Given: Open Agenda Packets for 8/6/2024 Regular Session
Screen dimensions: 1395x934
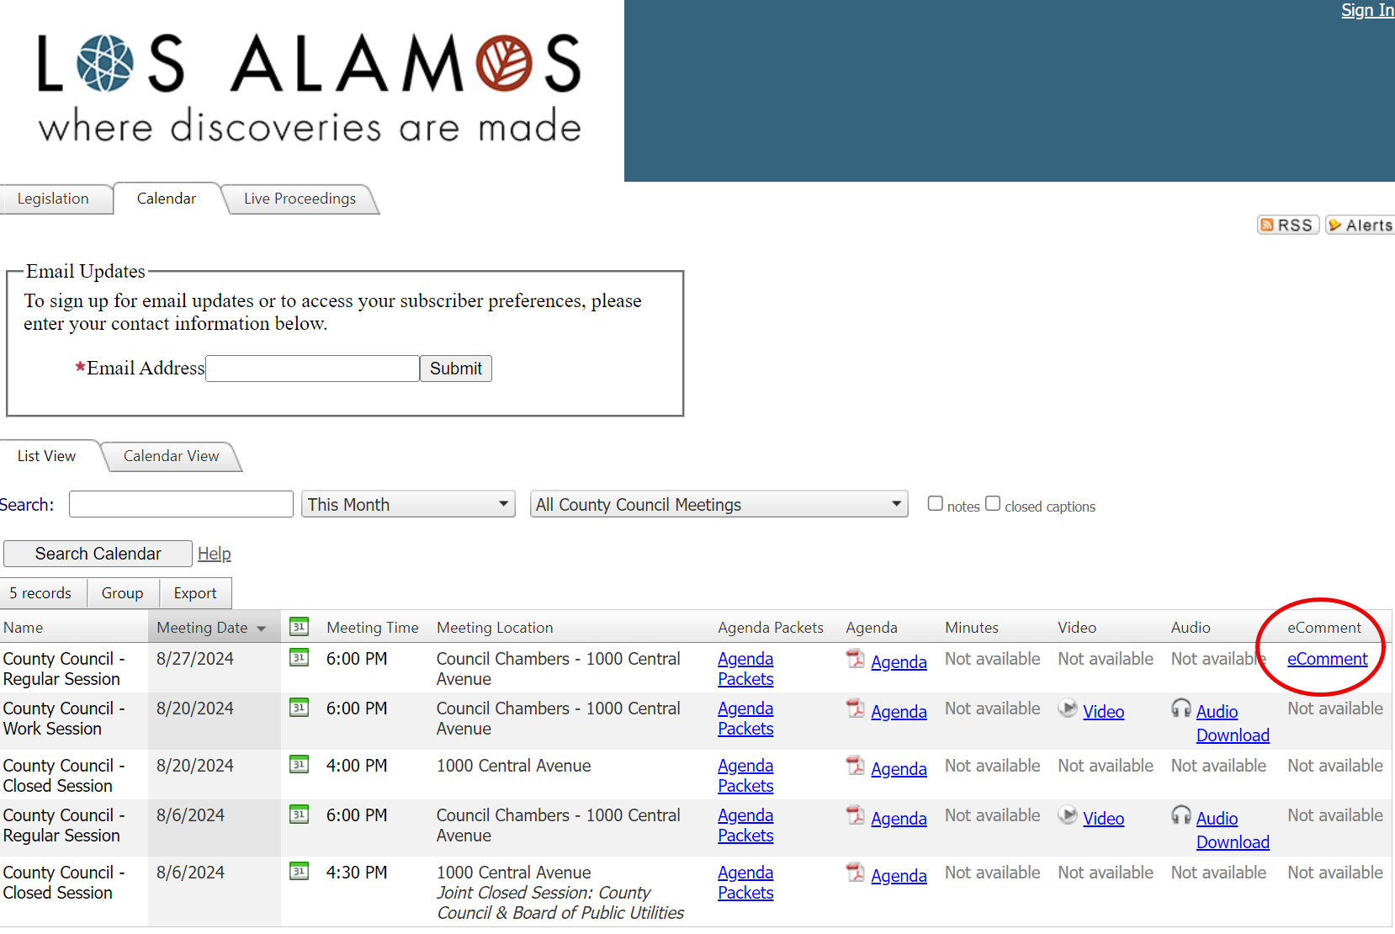Looking at the screenshot, I should pyautogui.click(x=745, y=825).
